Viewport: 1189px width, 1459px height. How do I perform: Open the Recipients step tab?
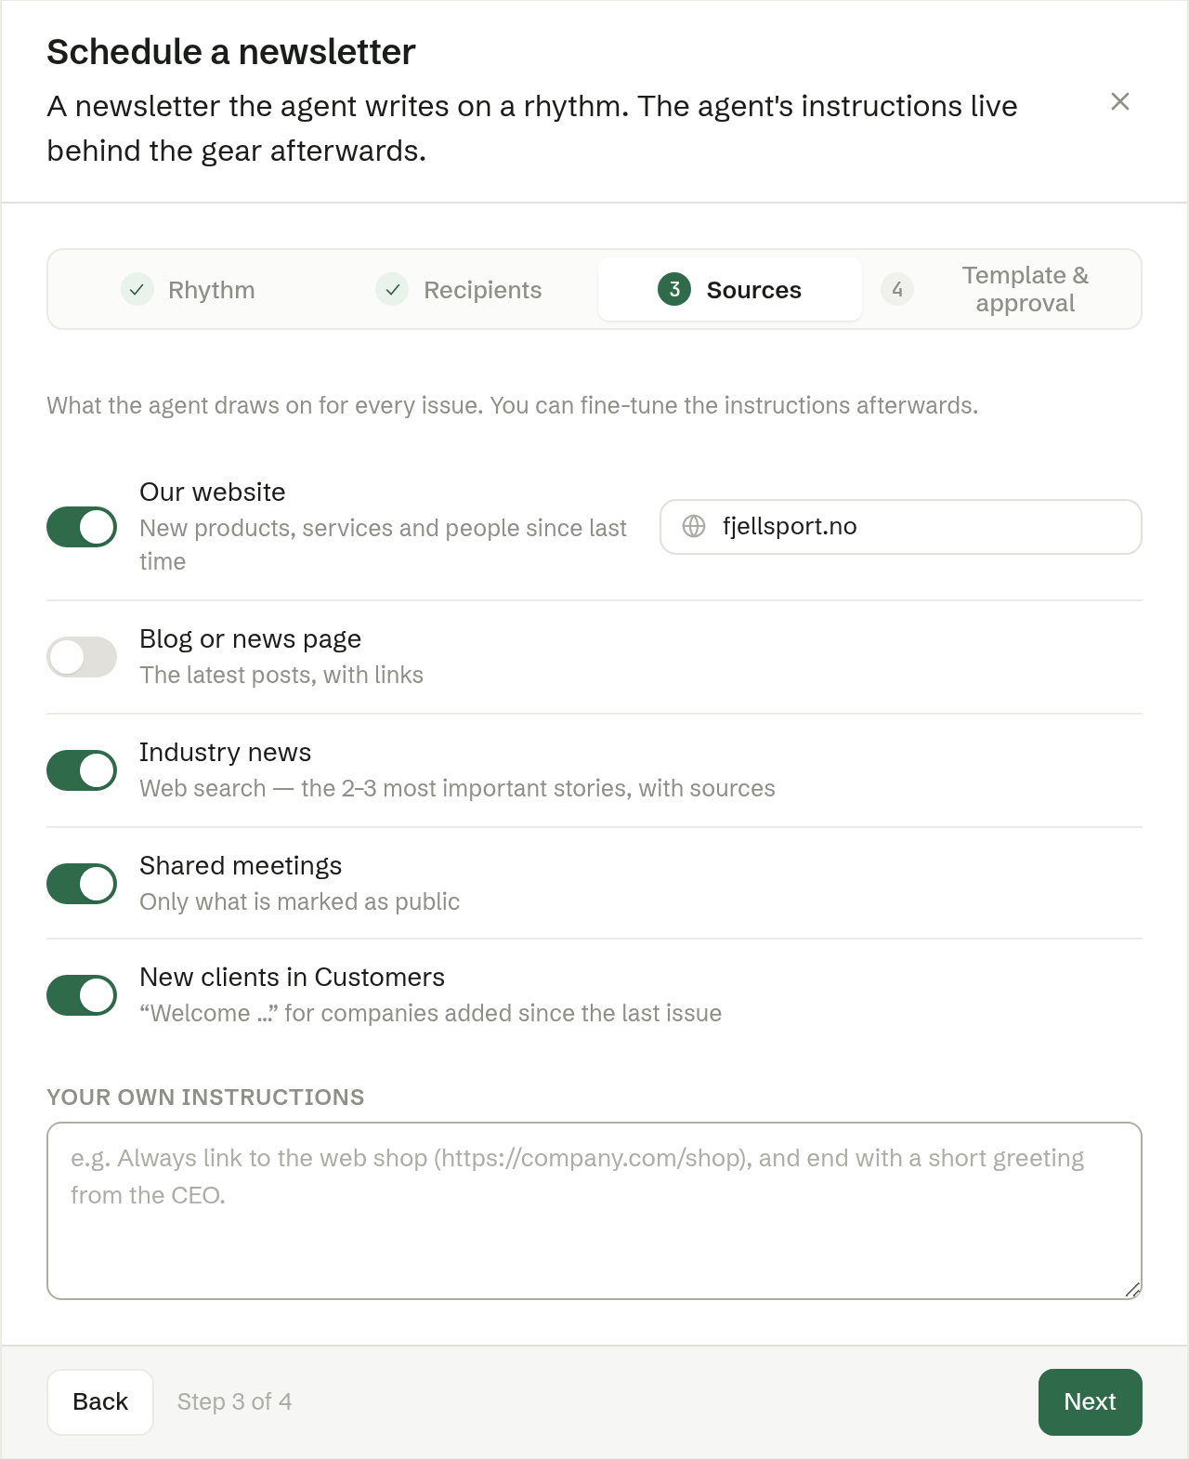(x=459, y=289)
